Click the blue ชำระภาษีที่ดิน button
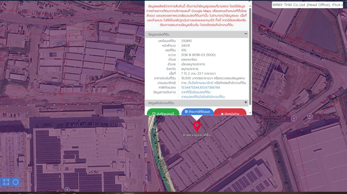The width and height of the screenshot is (347, 194). pyautogui.click(x=198, y=112)
